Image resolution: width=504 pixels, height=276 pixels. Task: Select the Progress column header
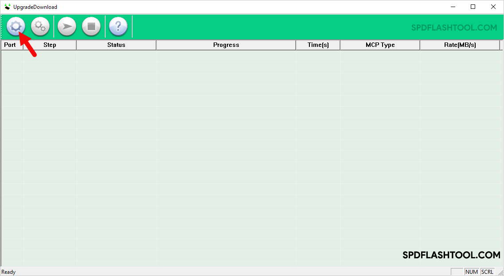(x=226, y=45)
